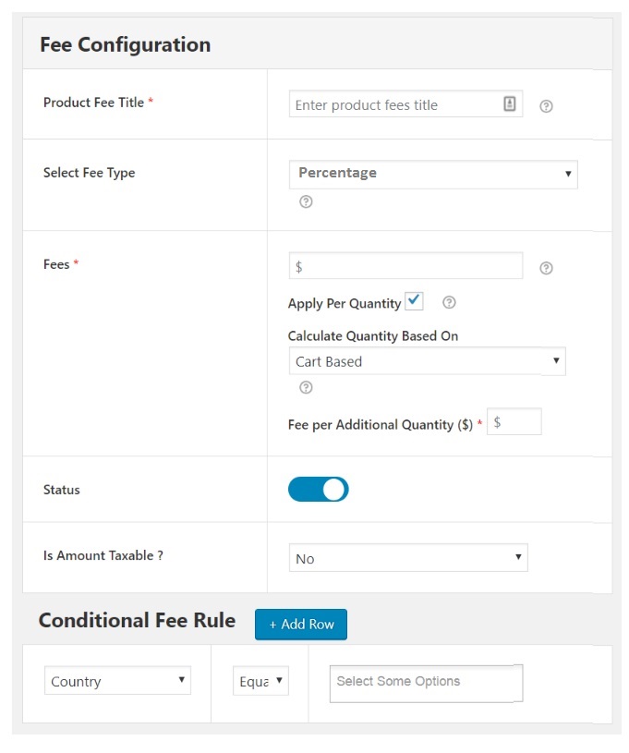Uncheck the Apply Per Quantity checkbox

[414, 301]
